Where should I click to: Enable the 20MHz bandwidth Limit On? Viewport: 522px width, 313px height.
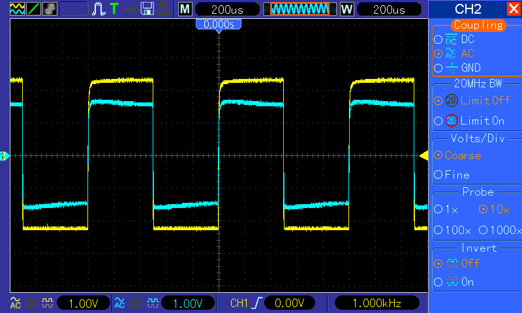coord(438,121)
